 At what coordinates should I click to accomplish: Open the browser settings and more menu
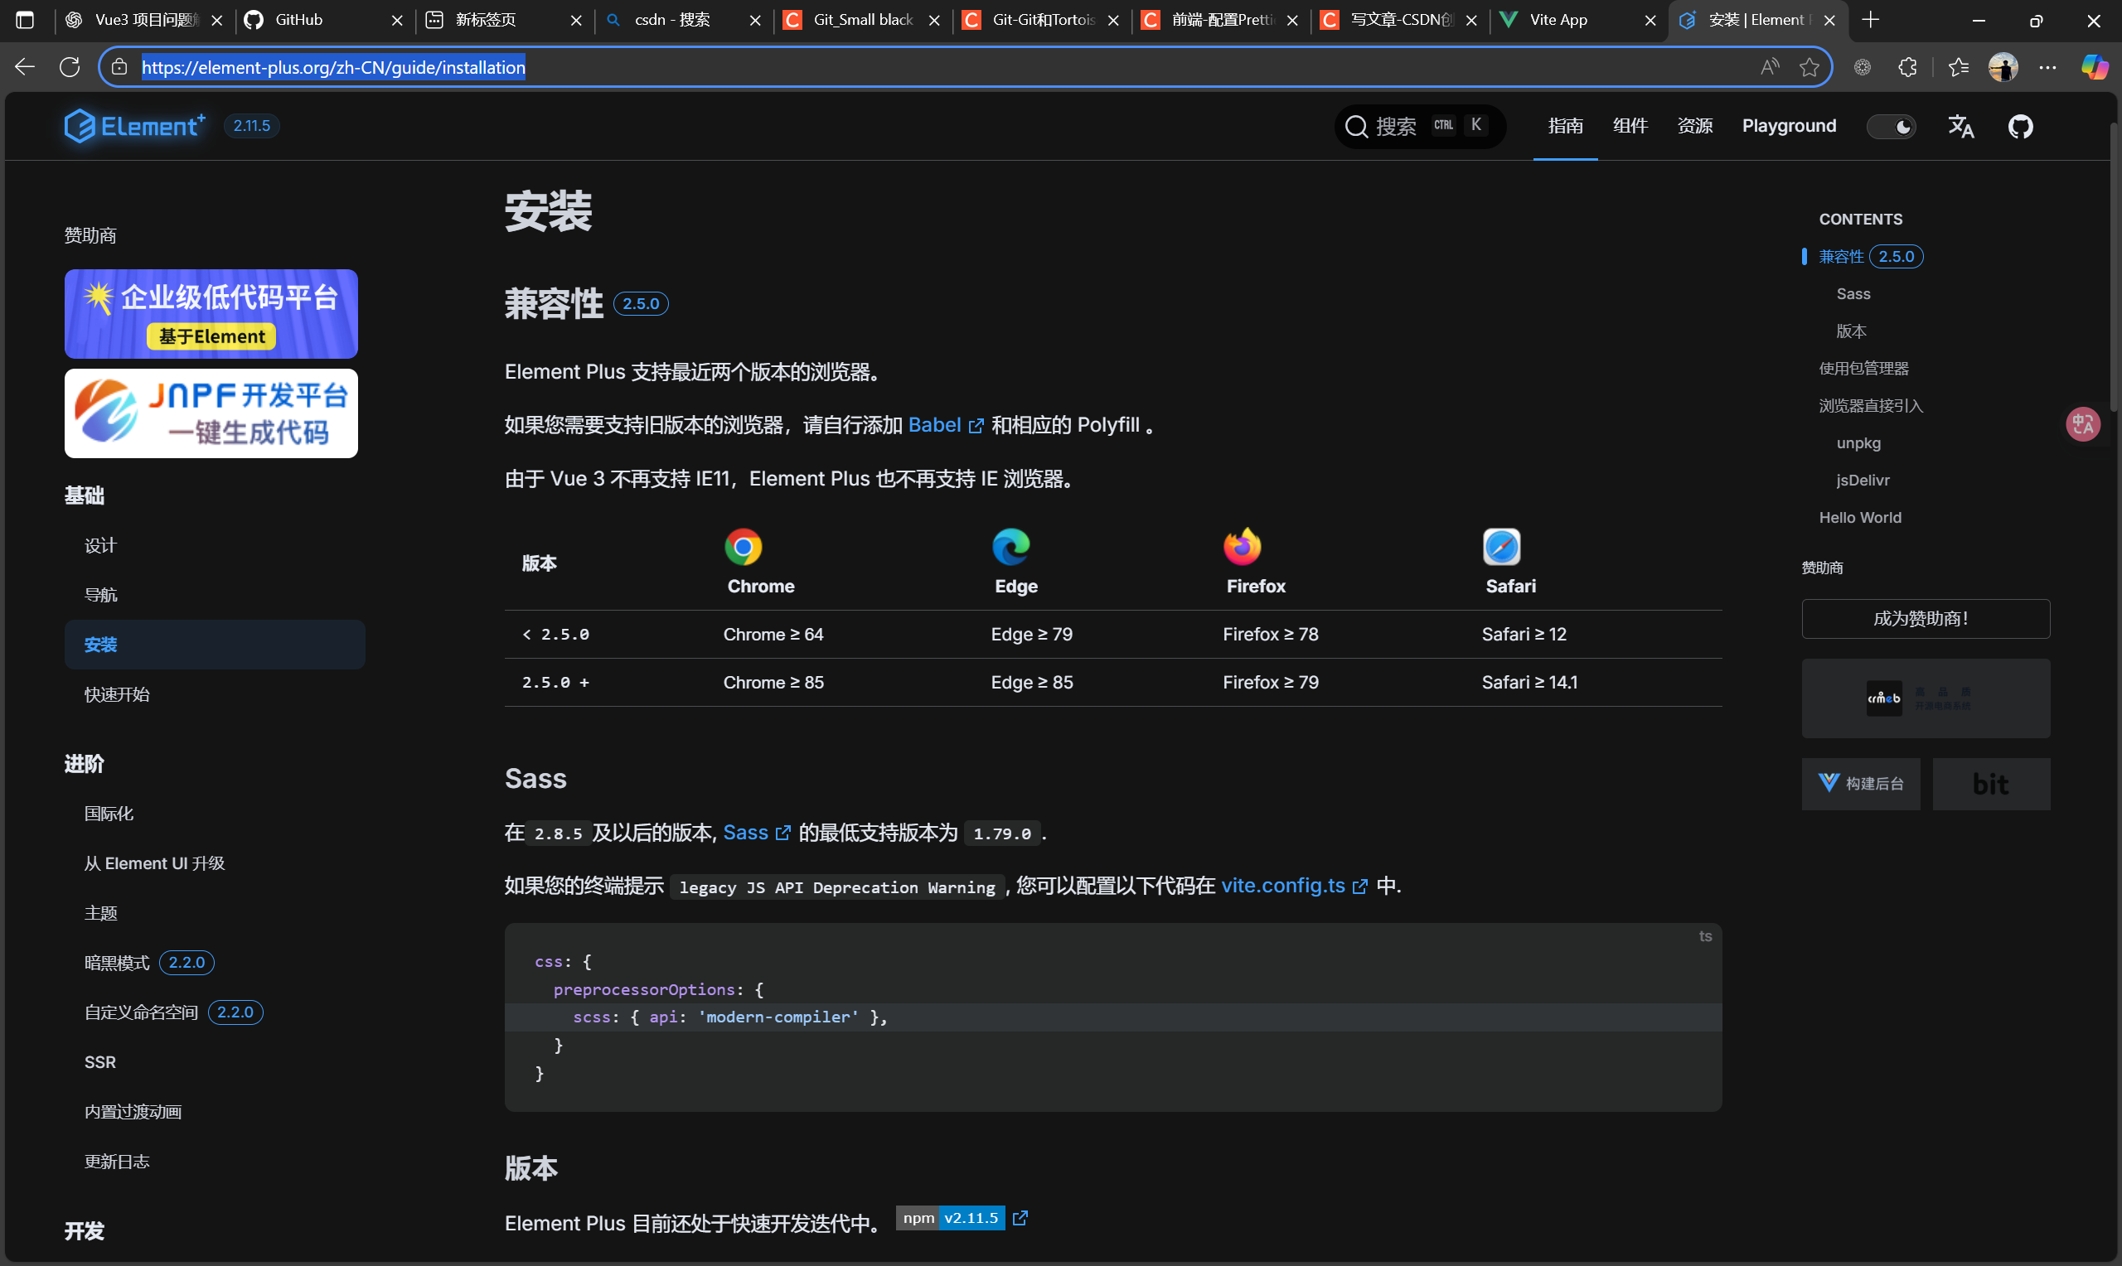point(2047,67)
